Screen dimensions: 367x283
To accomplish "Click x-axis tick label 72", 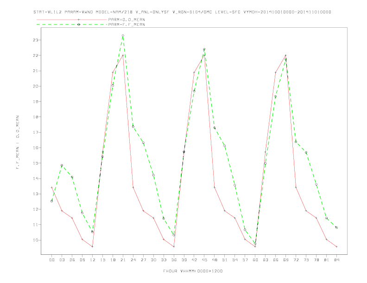I will point(296,260).
